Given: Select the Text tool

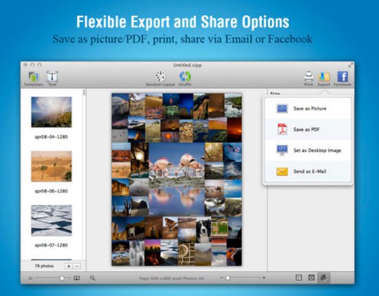Looking at the screenshot, I should 52,78.
